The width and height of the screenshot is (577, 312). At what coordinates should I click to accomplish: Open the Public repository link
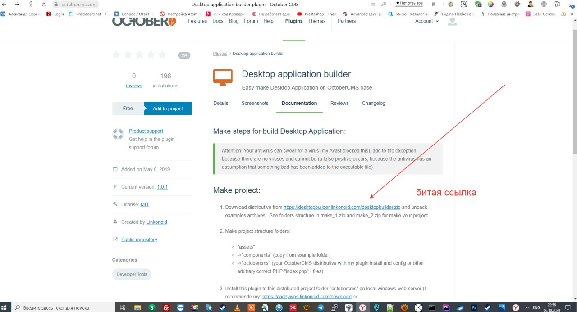[139, 240]
